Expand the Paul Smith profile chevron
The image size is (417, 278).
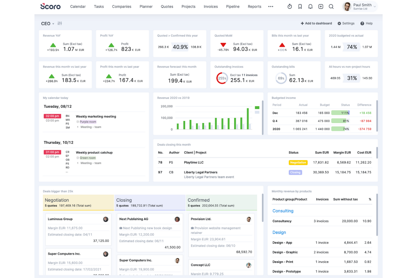pos(375,6)
